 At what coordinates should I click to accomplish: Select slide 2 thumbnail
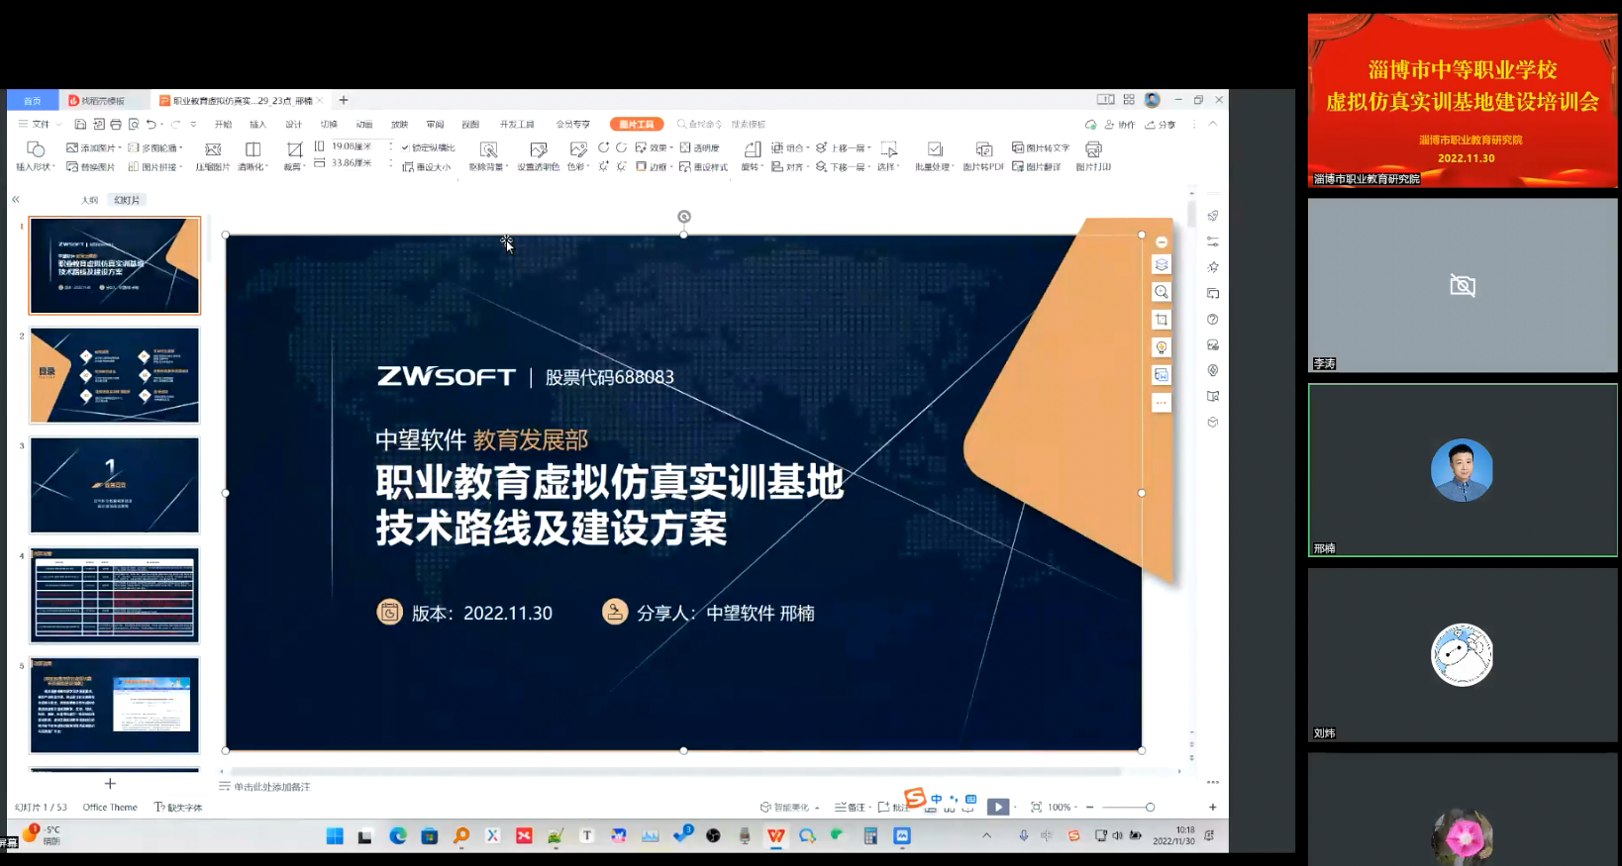click(x=115, y=375)
